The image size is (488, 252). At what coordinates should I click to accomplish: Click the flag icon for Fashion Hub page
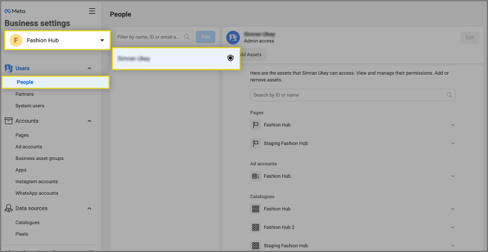(x=256, y=125)
